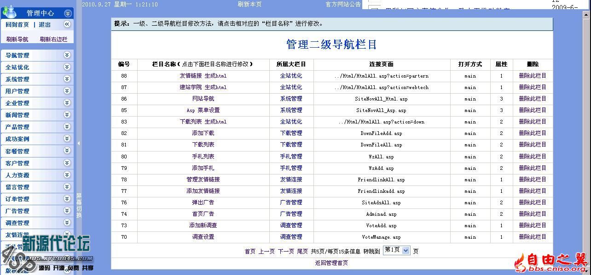Expand the 新闻管理 menu chevron

tap(67, 115)
